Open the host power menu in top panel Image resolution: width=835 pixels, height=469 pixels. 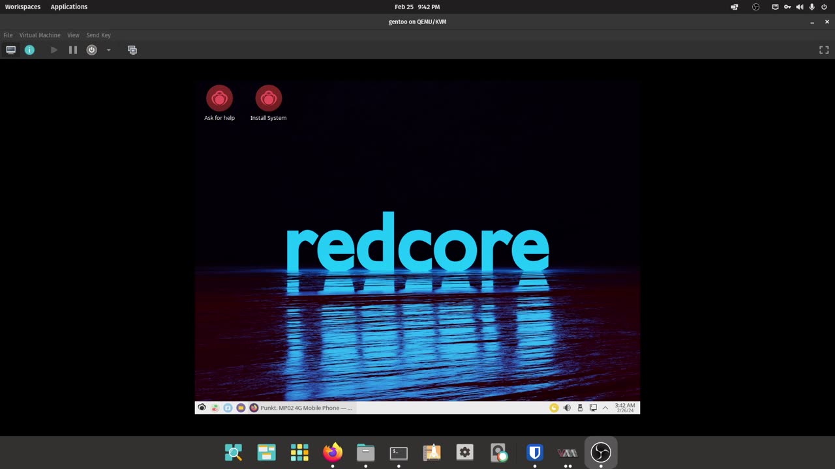[825, 7]
